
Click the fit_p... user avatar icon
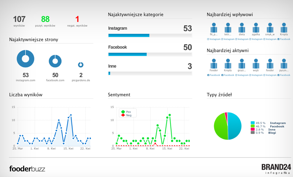(x=214, y=28)
